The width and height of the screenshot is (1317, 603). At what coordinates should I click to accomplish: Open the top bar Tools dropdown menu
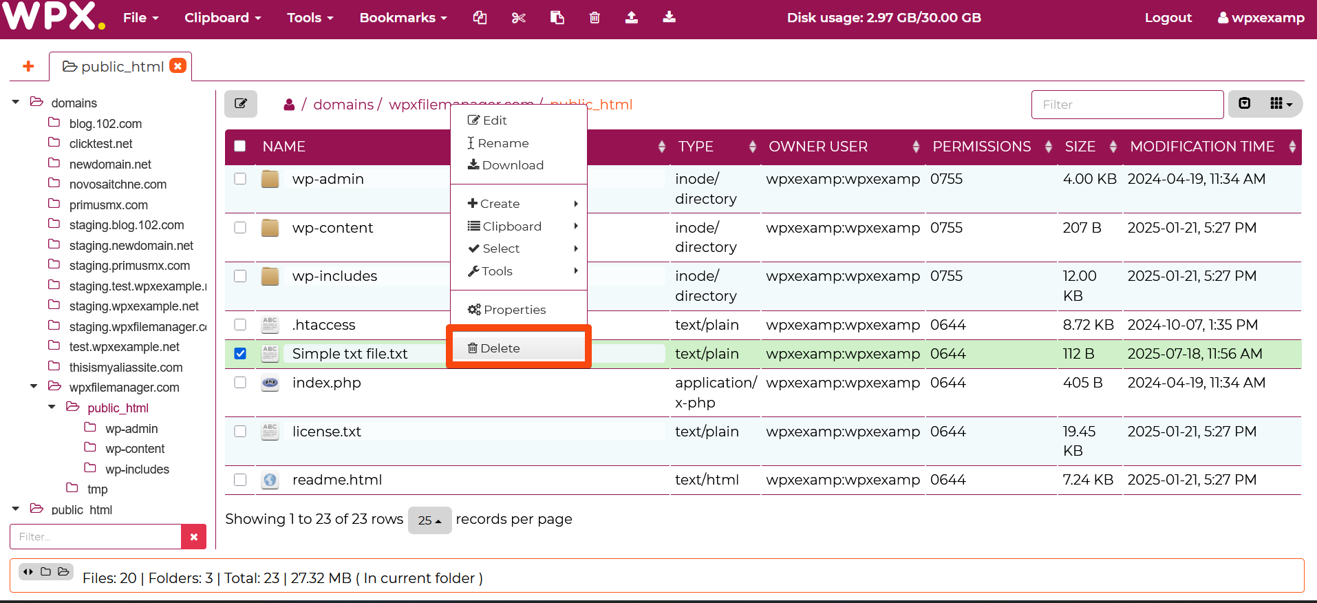pos(310,18)
